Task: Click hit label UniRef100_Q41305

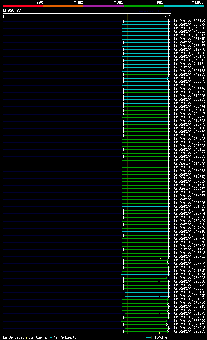Action: coord(190,271)
